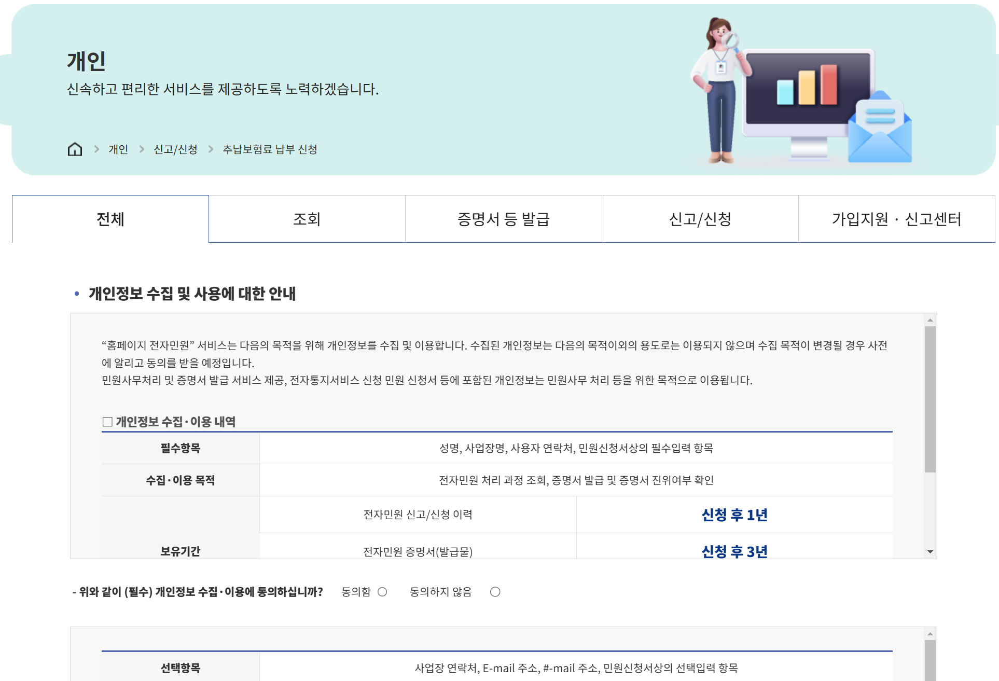This screenshot has width=999, height=681.
Task: Click the up arrow of the lower panel scrollbar
Action: pyautogui.click(x=931, y=633)
